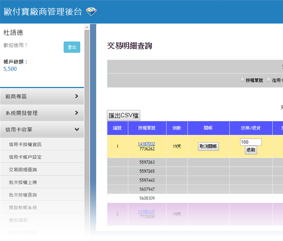The width and height of the screenshot is (283, 241).
Task: Click the diamond logo icon in header
Action: coord(91,12)
